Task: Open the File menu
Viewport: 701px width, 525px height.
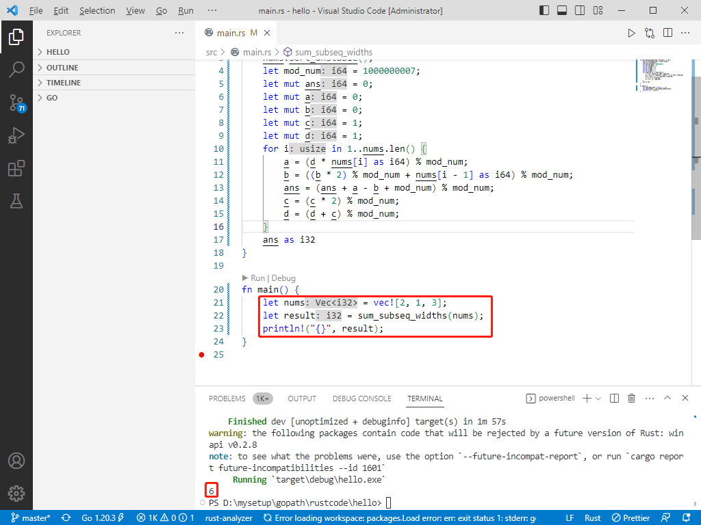Action: pos(36,10)
